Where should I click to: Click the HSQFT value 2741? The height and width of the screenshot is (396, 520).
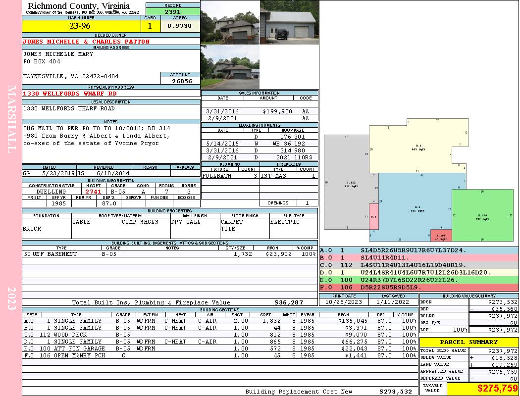click(93, 192)
